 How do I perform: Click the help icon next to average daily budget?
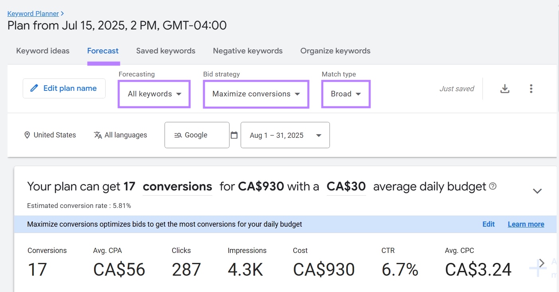493,186
